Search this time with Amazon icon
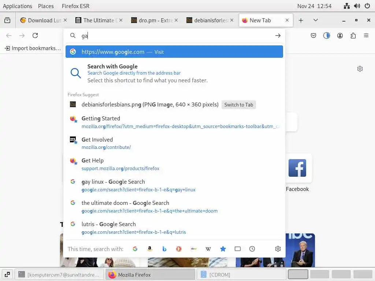375x281 pixels. [150, 249]
